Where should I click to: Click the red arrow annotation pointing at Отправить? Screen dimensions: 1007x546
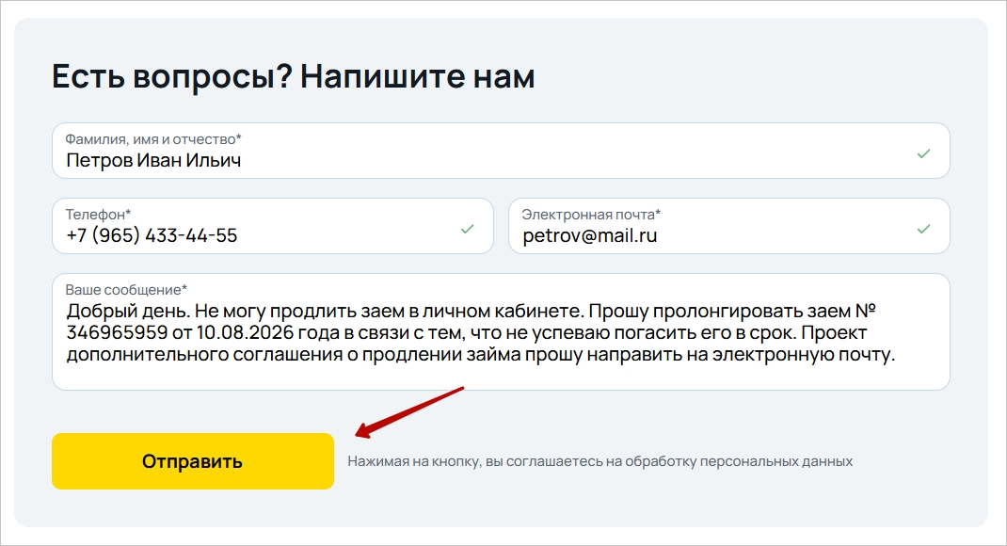coord(409,412)
